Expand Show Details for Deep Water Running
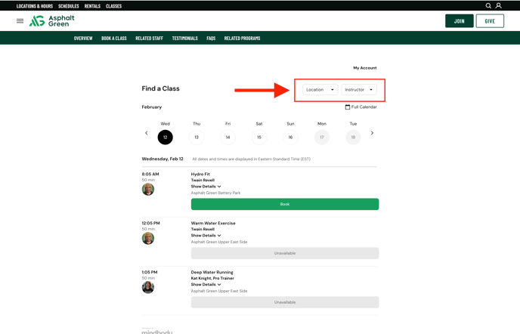 pos(206,285)
